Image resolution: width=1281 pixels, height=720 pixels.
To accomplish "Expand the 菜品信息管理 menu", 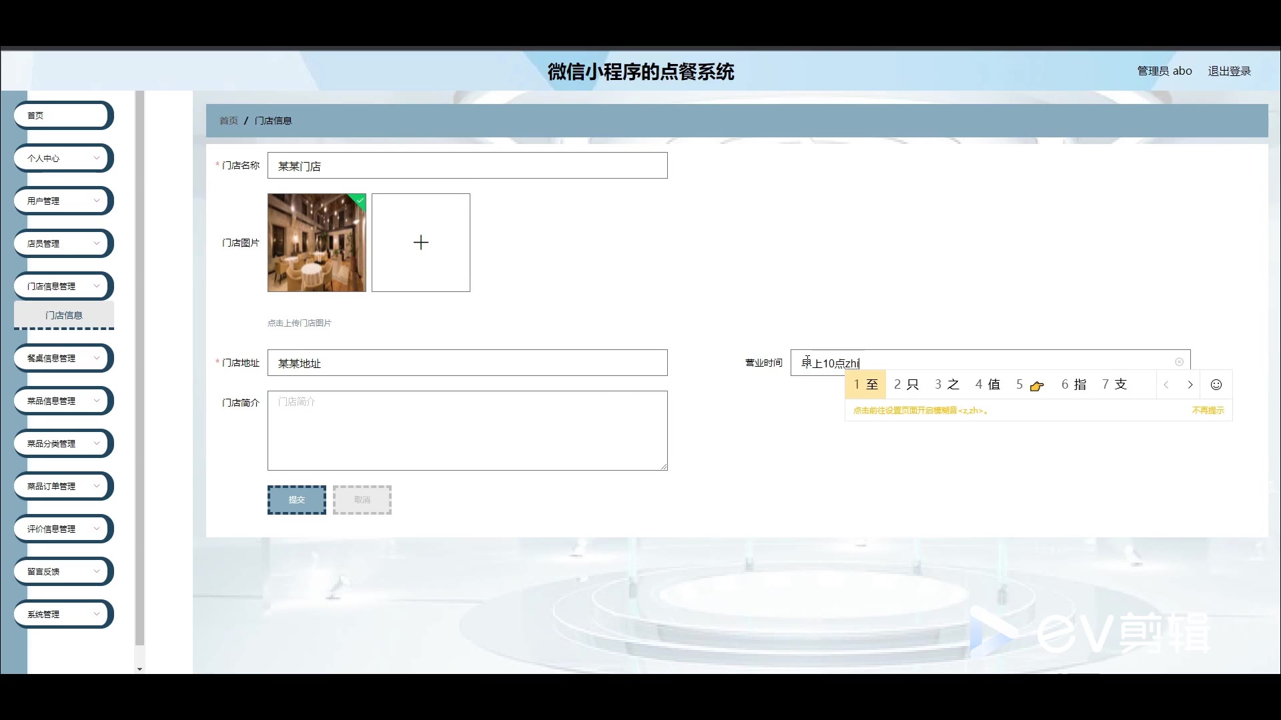I will tap(63, 401).
